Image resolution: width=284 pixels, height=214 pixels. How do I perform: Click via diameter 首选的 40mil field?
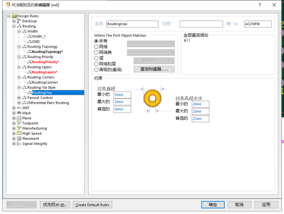pyautogui.click(x=122, y=109)
